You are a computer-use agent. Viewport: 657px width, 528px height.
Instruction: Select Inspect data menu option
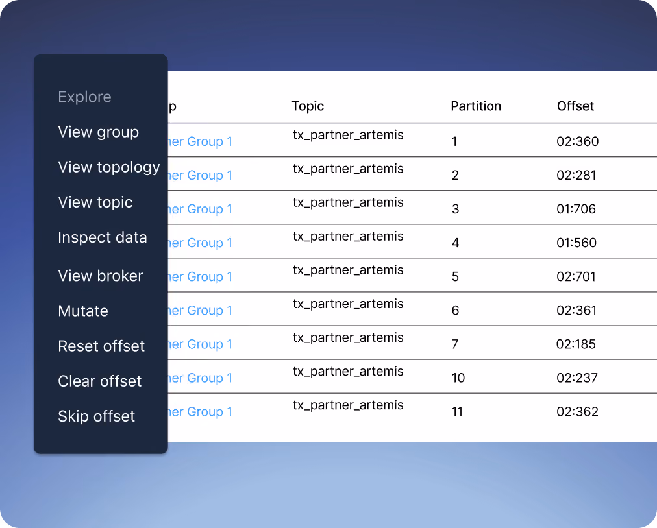click(x=103, y=237)
